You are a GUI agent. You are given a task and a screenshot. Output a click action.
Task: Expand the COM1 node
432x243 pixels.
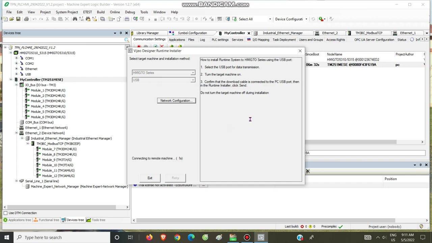tap(16, 58)
